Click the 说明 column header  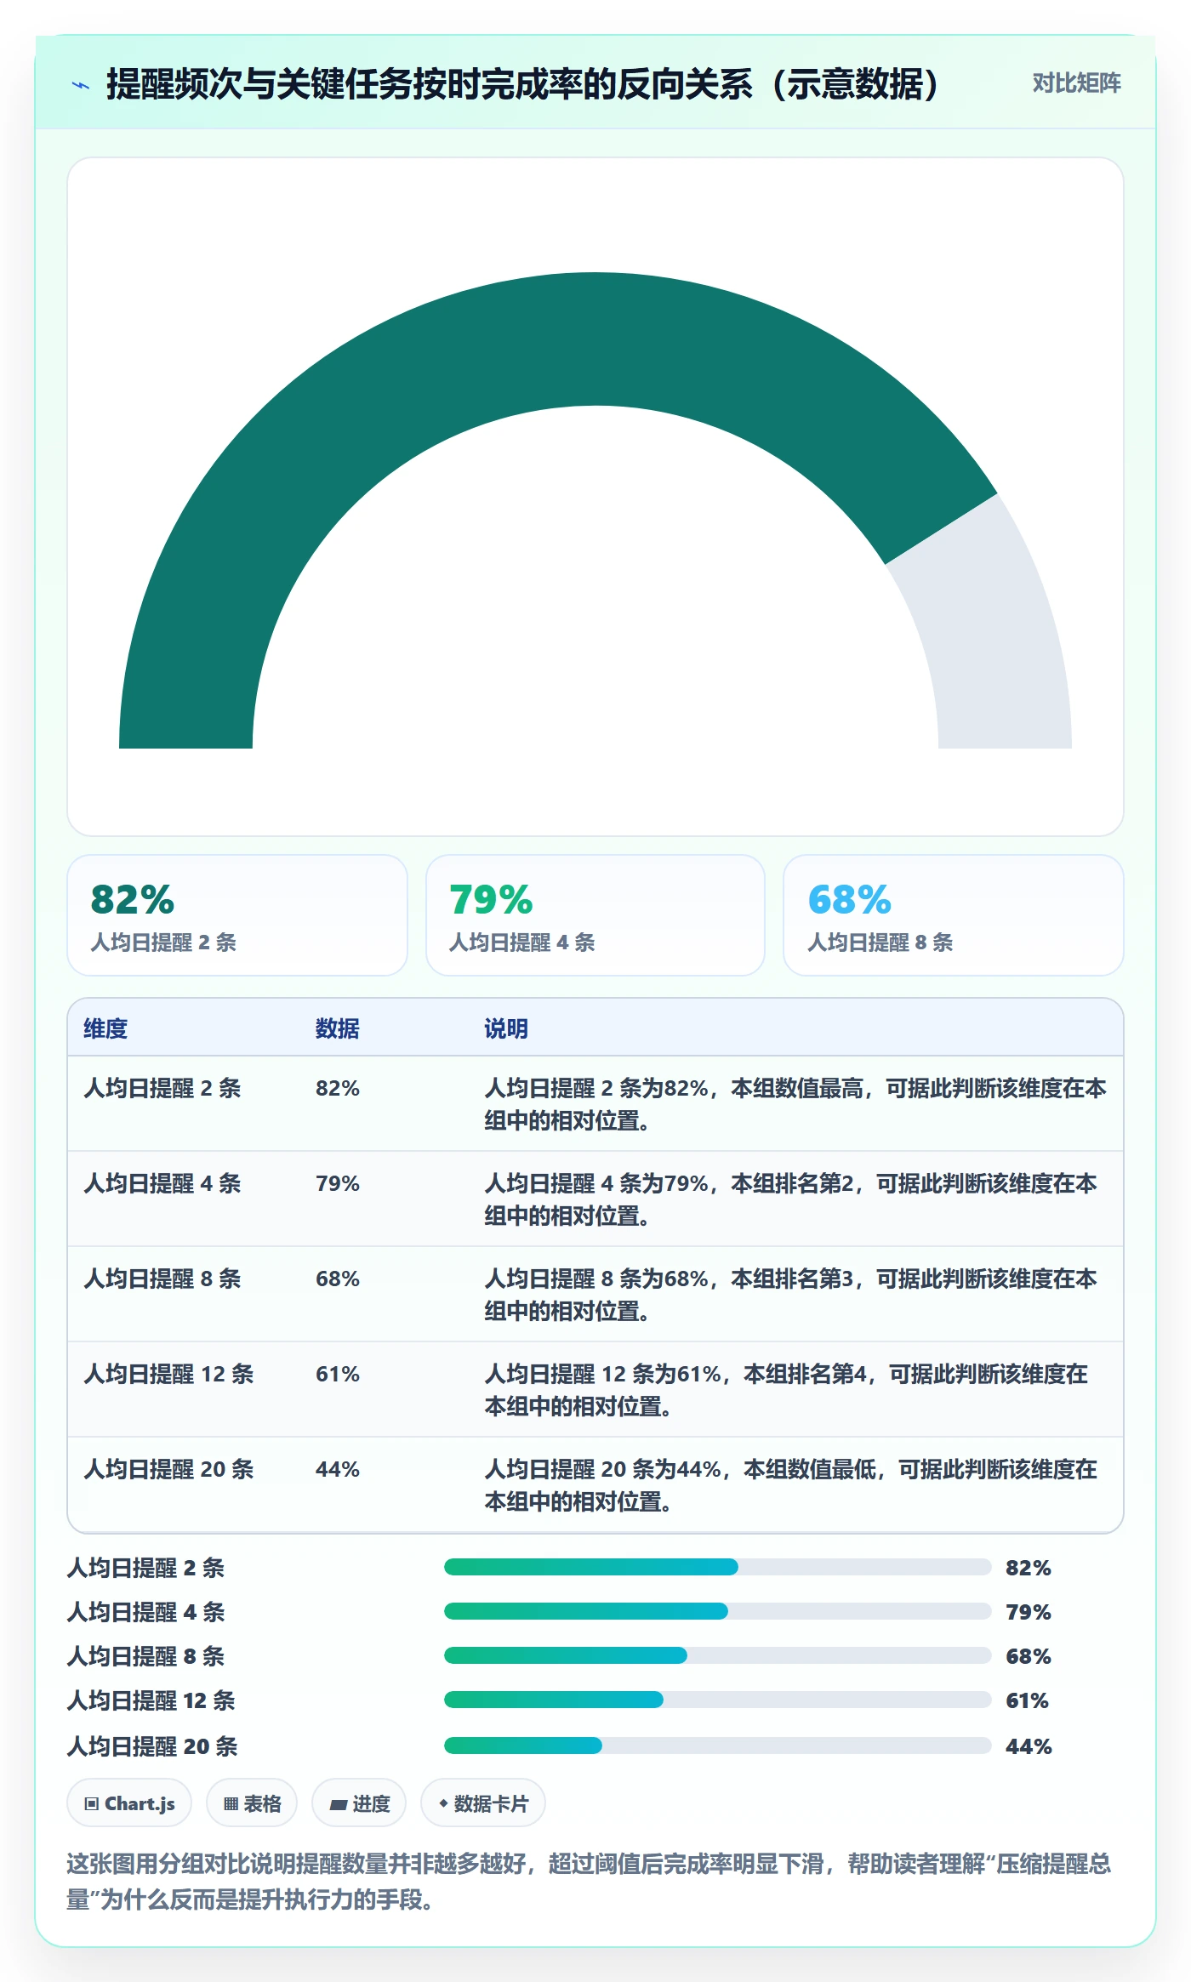pyautogui.click(x=506, y=1028)
